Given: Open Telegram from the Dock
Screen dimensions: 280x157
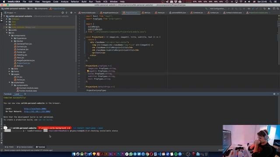Looking at the screenshot, I should tap(135, 154).
